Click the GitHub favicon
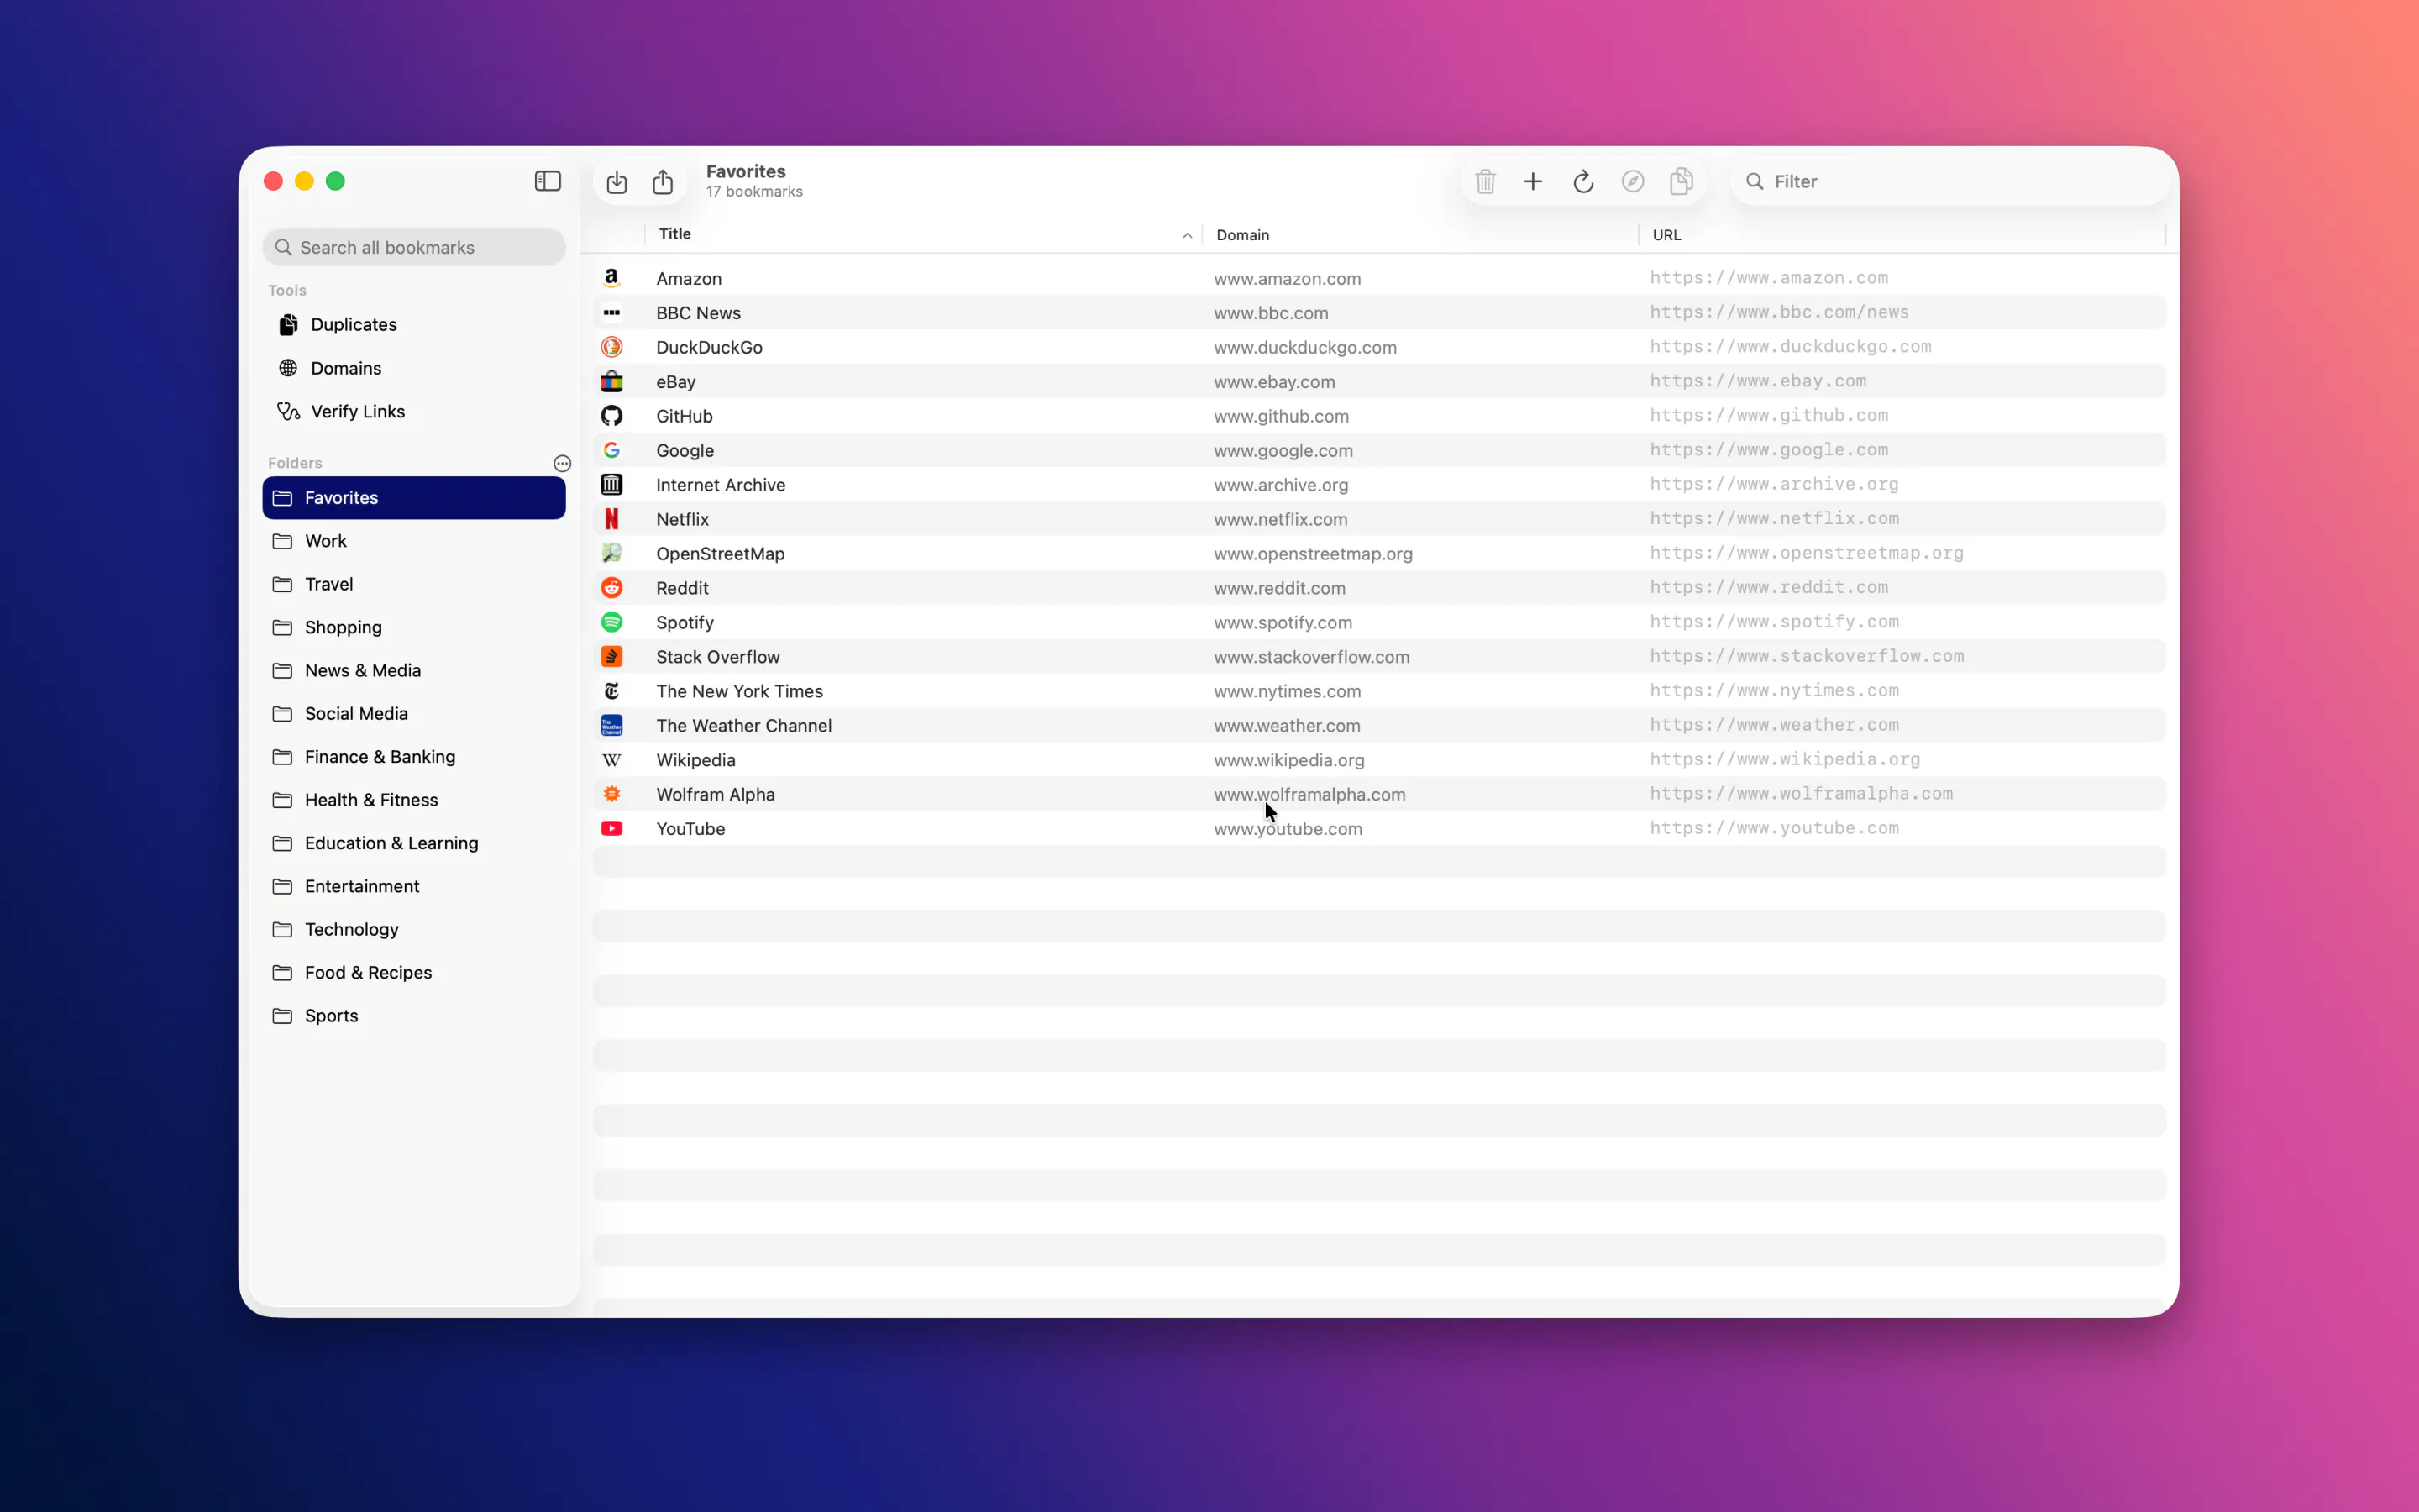 pyautogui.click(x=611, y=416)
